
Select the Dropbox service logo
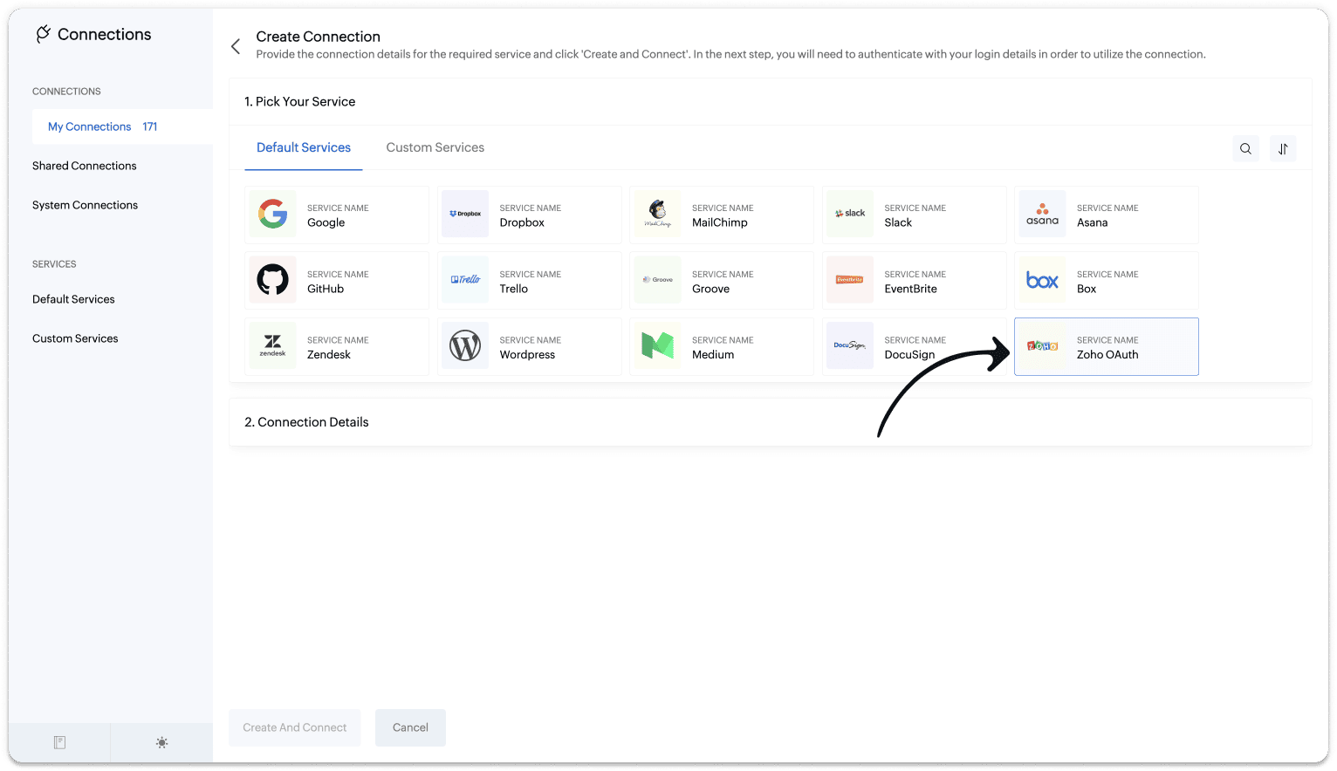point(465,214)
